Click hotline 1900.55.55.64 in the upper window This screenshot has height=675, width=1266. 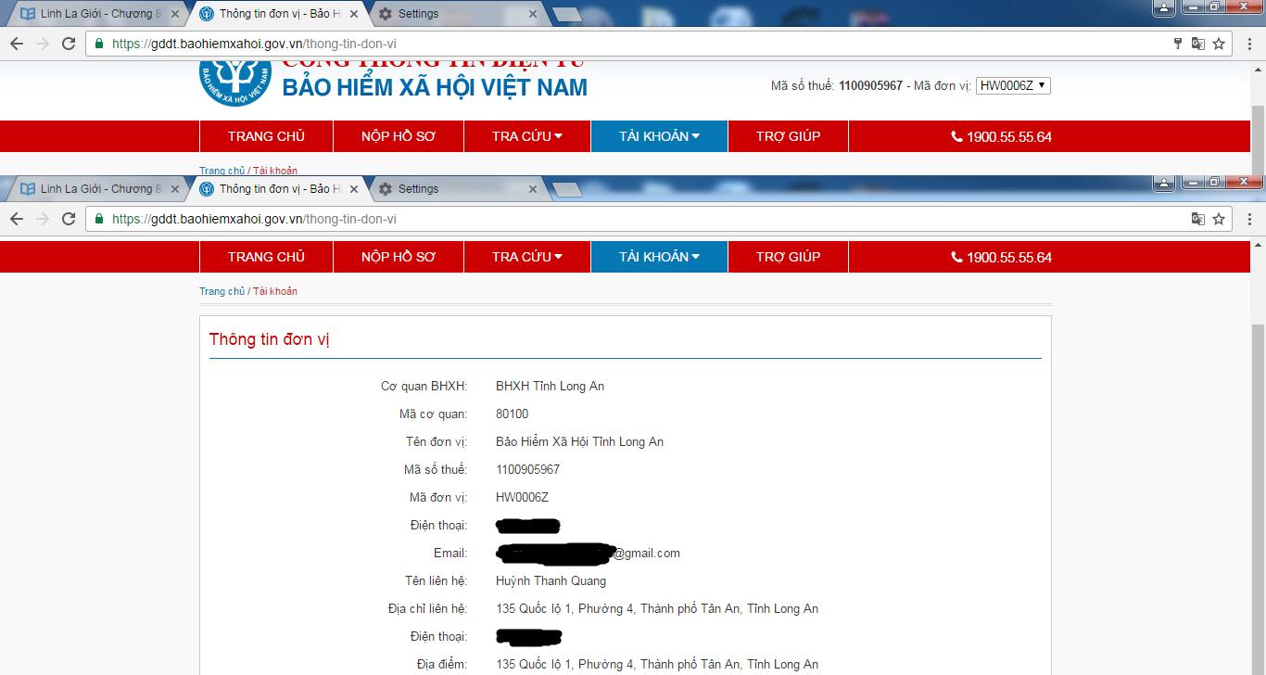click(1002, 136)
